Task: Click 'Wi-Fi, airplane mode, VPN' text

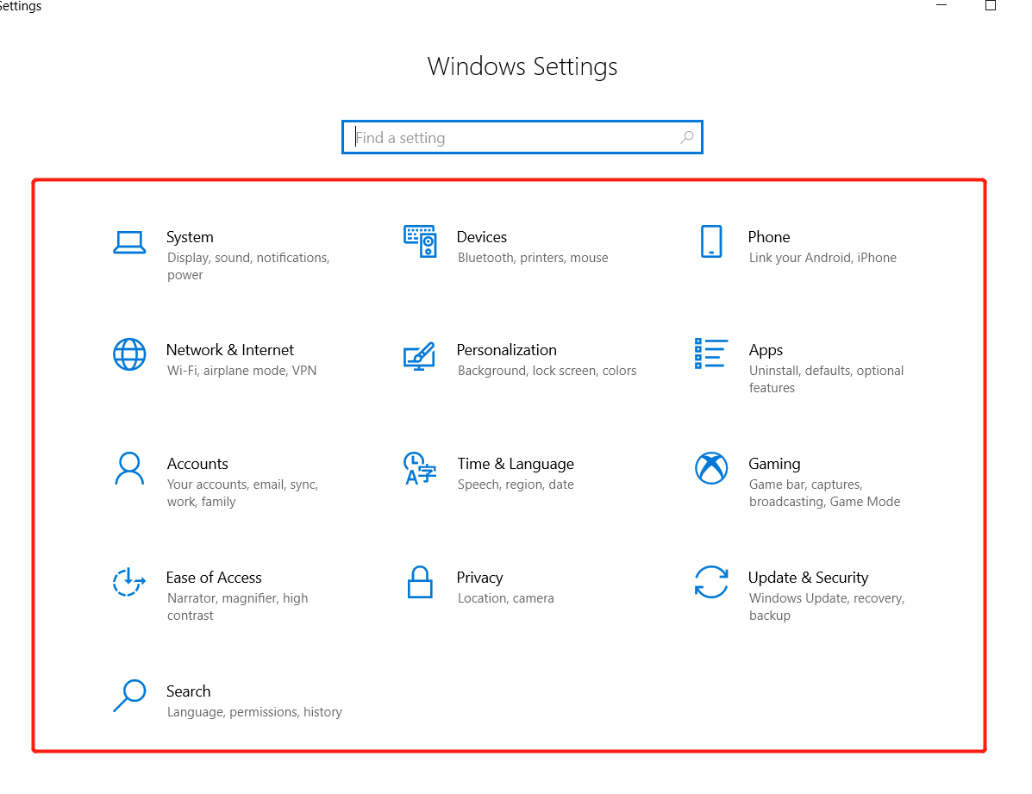Action: point(241,371)
